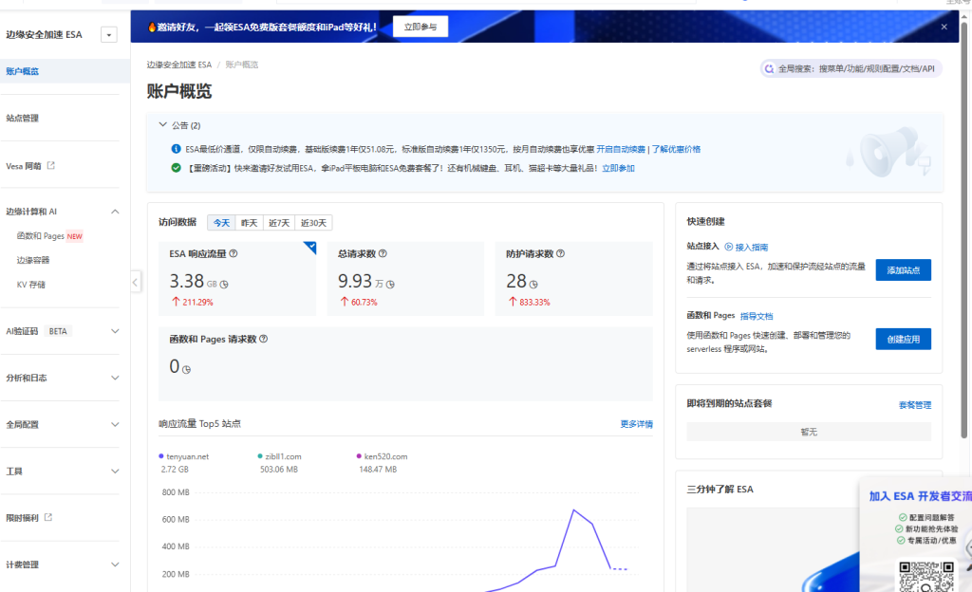
Task: Click 套餐管理 link
Action: pos(915,405)
